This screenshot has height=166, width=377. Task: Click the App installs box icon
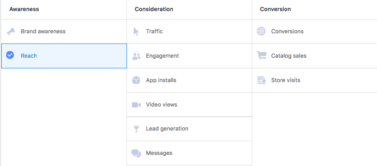click(136, 80)
